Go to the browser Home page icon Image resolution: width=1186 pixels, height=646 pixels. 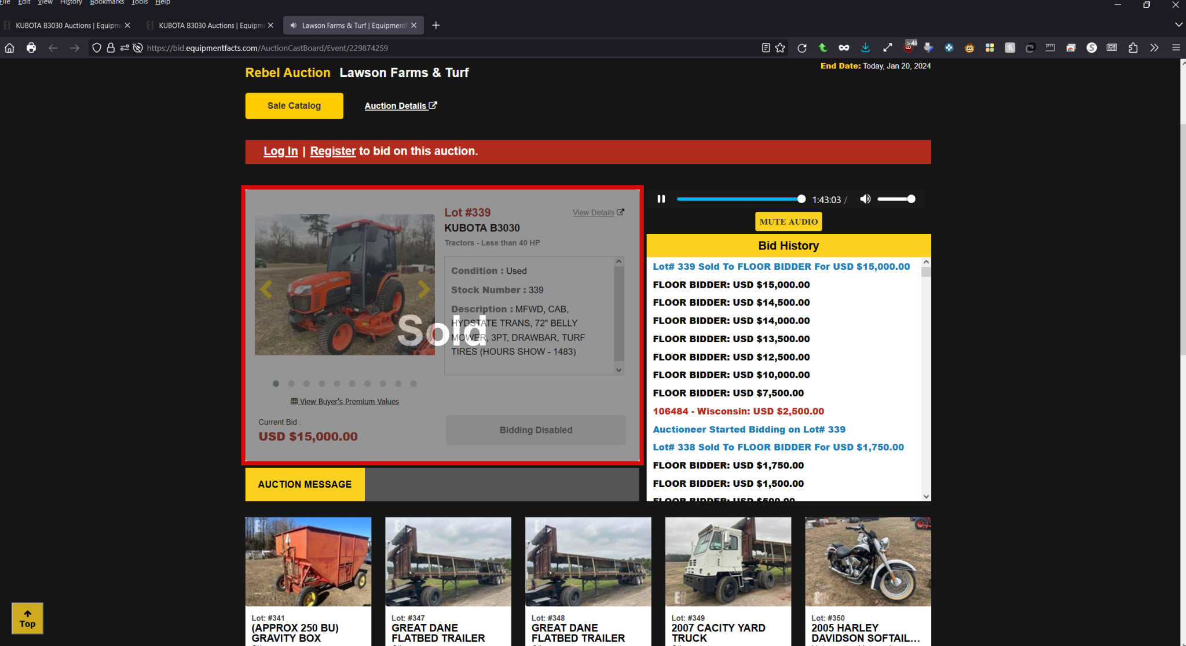9,48
